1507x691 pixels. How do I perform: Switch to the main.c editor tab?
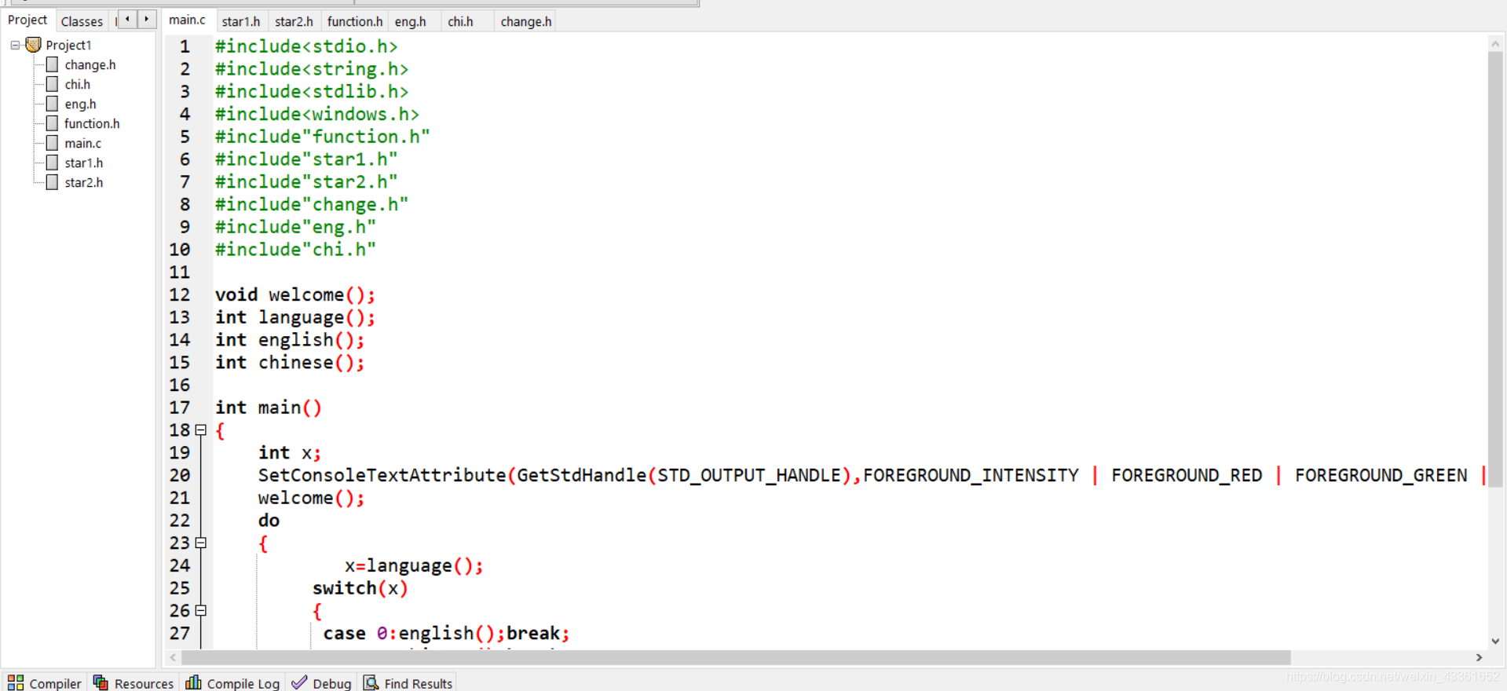187,20
